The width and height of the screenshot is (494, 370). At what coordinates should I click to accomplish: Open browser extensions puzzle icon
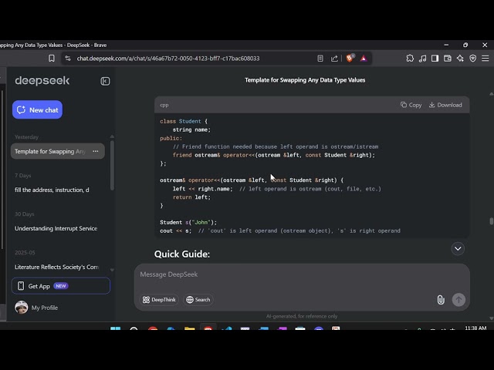coord(410,59)
